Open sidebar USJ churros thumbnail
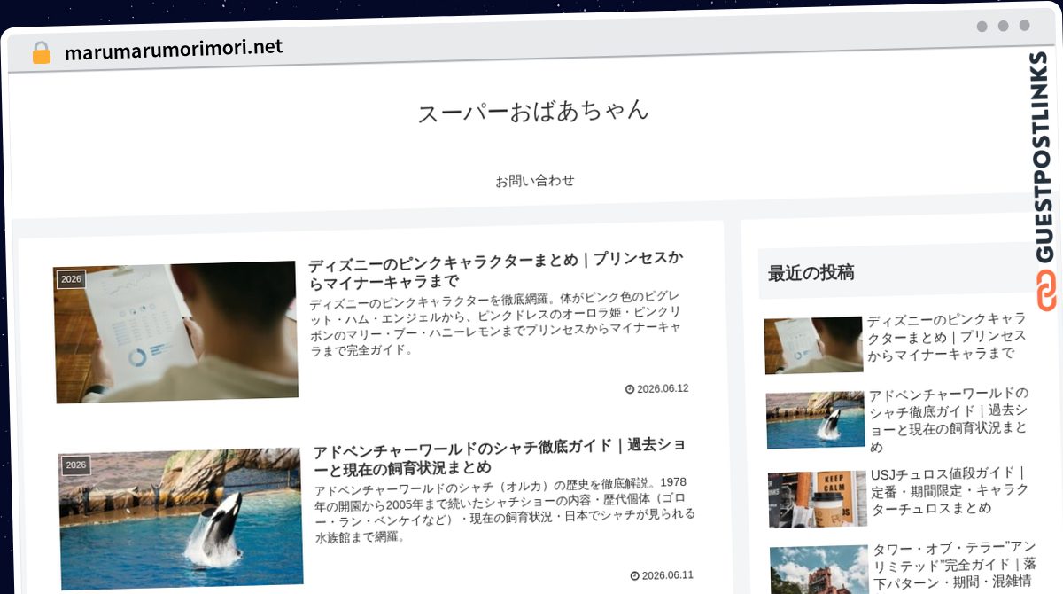 point(818,499)
